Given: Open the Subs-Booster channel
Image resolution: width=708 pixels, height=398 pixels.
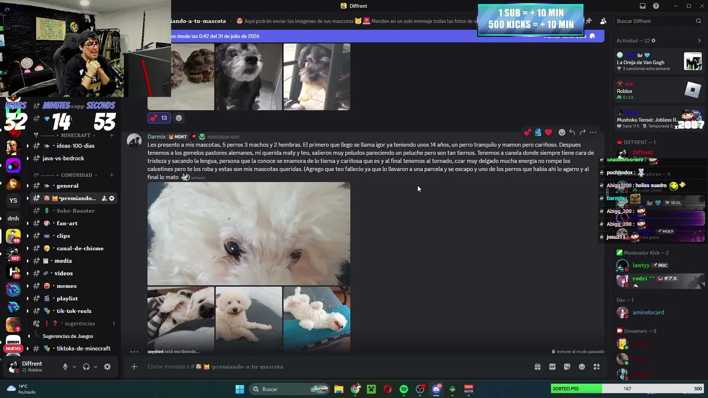Looking at the screenshot, I should point(72,211).
